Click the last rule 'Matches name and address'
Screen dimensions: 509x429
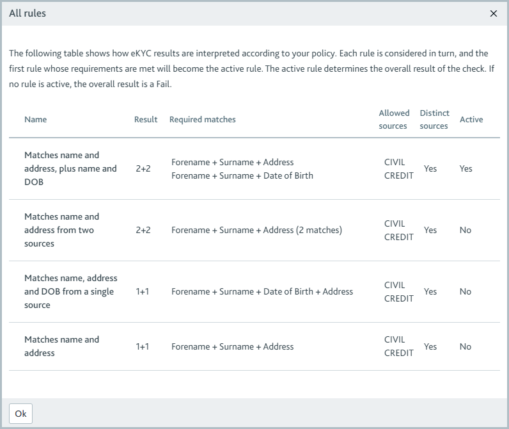click(61, 346)
